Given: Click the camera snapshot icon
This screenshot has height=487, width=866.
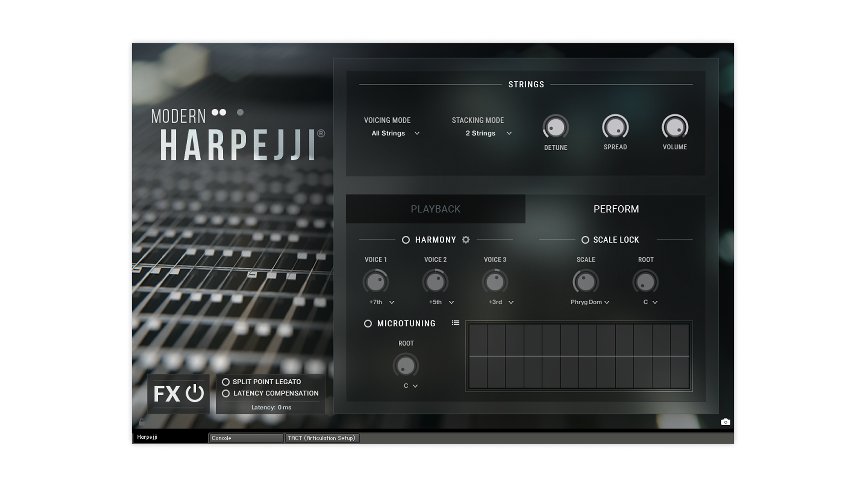Looking at the screenshot, I should coord(725,422).
